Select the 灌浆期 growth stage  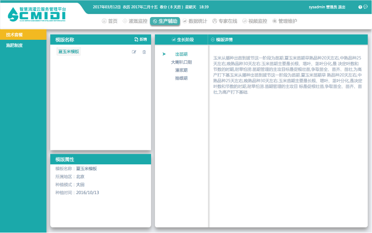181,70
